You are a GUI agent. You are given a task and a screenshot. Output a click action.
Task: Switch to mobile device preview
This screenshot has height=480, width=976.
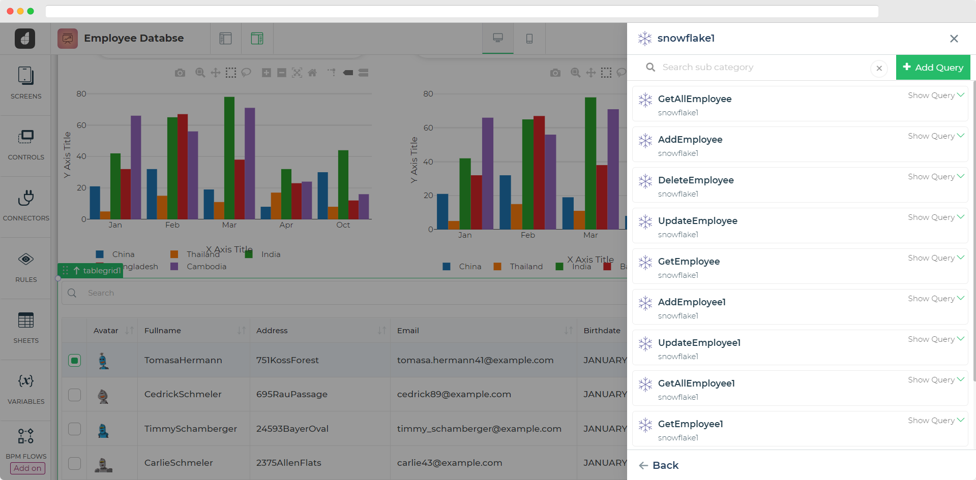pos(529,39)
